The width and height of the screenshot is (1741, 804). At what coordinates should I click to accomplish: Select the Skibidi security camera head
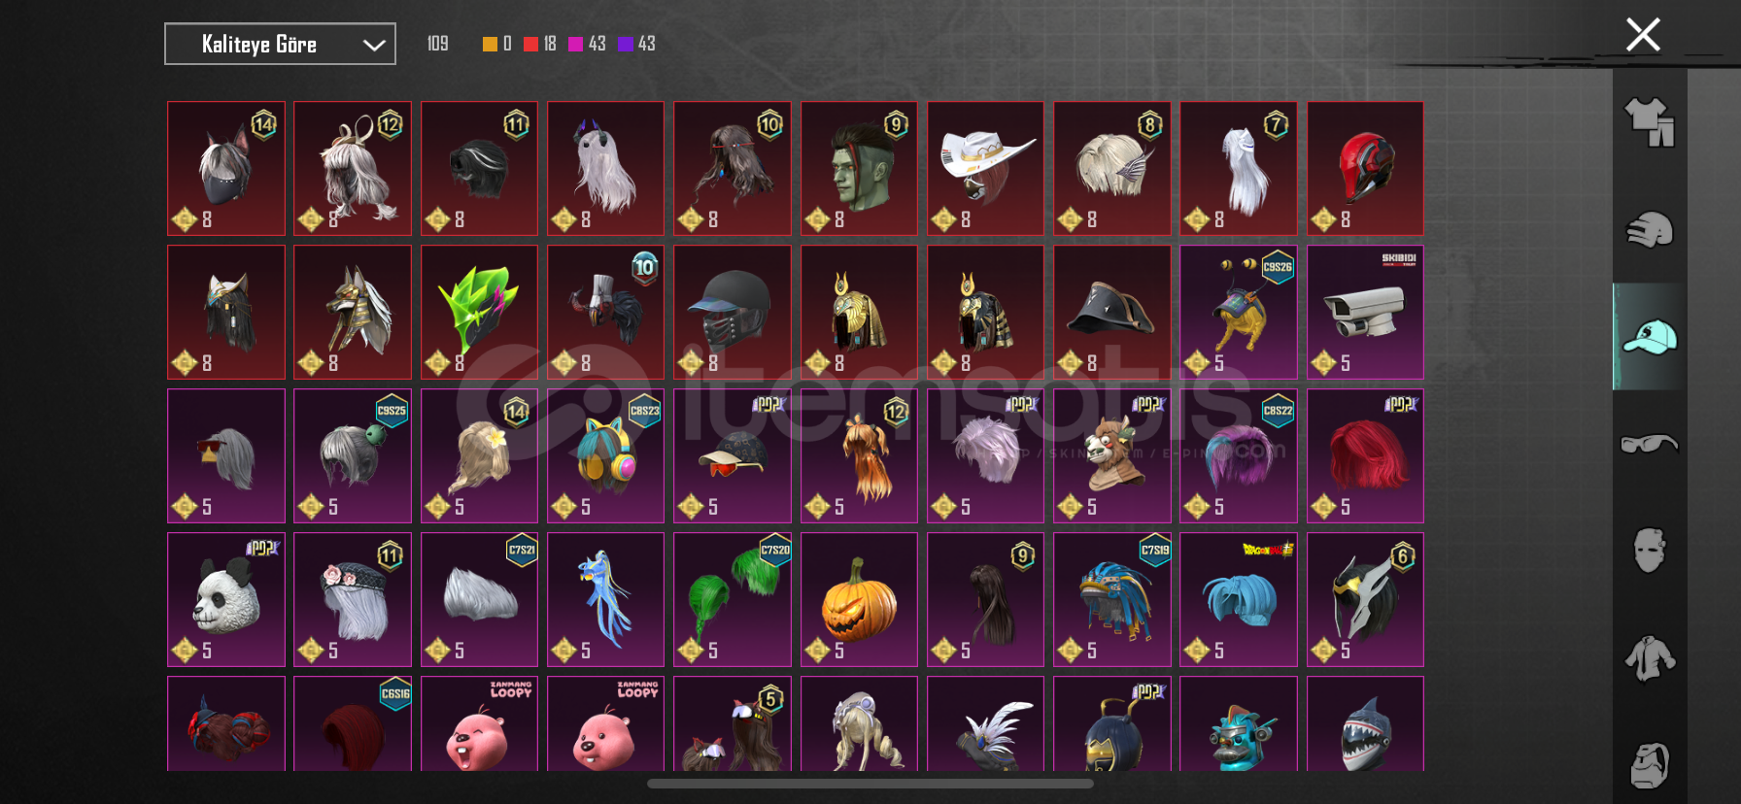click(x=1365, y=312)
